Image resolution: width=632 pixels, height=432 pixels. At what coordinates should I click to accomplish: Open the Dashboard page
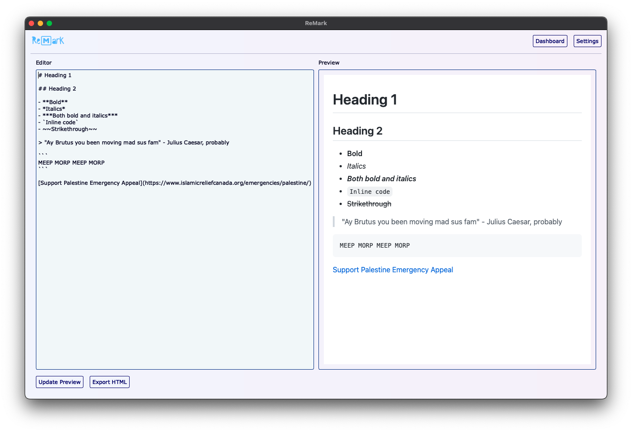[550, 41]
